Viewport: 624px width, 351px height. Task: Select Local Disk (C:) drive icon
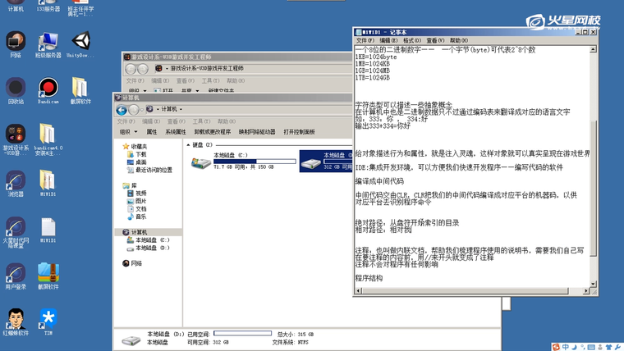pos(202,162)
